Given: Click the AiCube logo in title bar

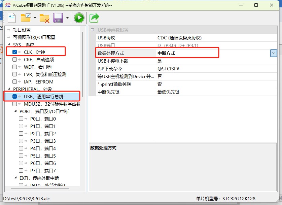Looking at the screenshot, I should [x=8, y=5].
